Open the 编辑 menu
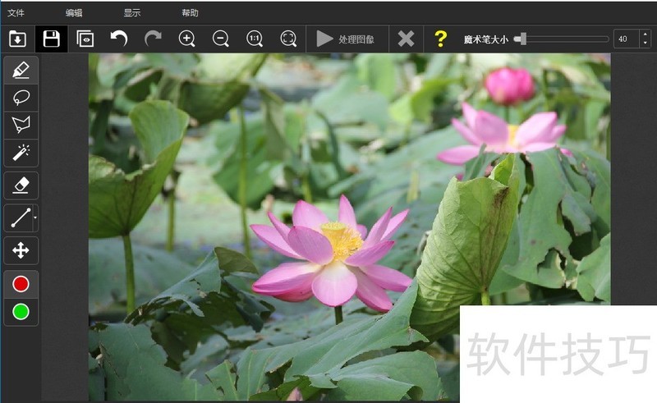The height and width of the screenshot is (403, 657). coord(74,13)
